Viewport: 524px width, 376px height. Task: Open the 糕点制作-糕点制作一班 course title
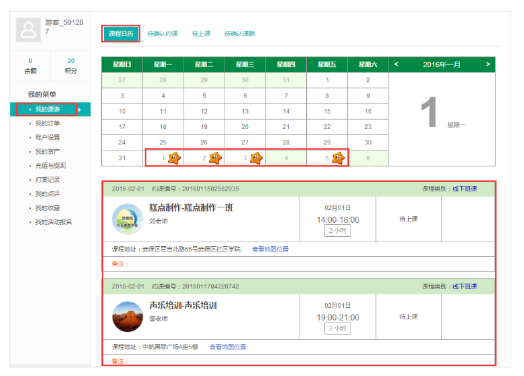point(191,208)
